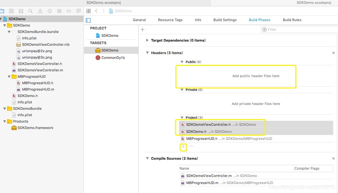Delete the Compile Sources phase with the X
This screenshot has height=193, width=338.
pos(334,158)
